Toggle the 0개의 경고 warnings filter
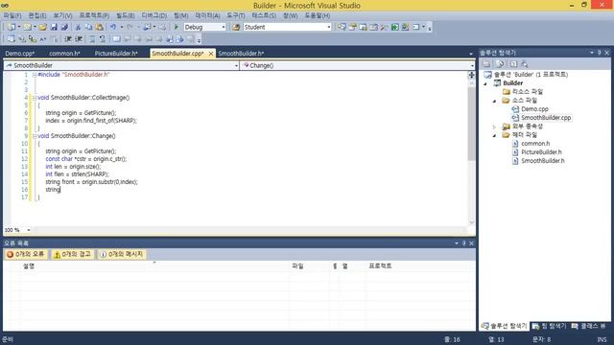The image size is (614, 345). 72,254
